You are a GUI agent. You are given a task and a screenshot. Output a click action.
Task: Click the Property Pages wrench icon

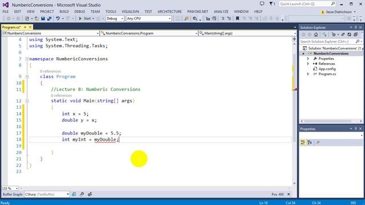click(318, 142)
